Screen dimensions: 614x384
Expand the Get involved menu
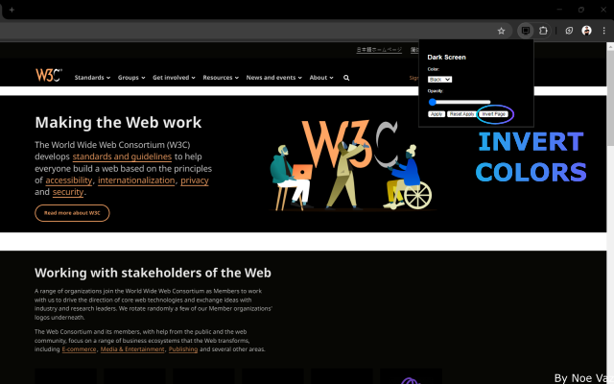(x=174, y=78)
